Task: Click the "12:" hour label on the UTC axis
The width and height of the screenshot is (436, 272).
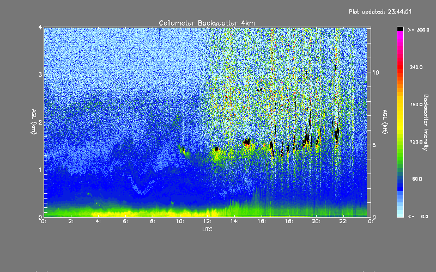Action: pyautogui.click(x=207, y=221)
